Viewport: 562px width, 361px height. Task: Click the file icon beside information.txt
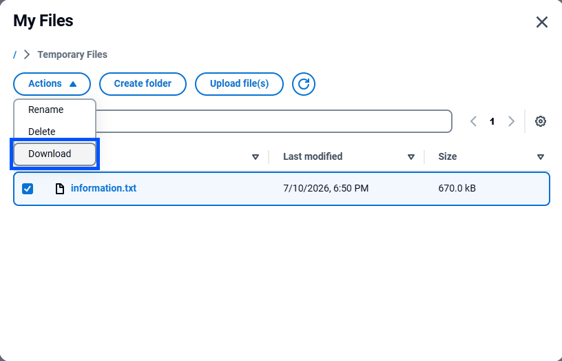click(x=60, y=188)
